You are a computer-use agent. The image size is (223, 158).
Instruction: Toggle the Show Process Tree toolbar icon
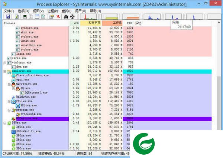[x=30, y=17]
